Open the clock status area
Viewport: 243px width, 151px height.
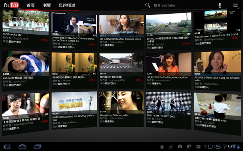215,147
